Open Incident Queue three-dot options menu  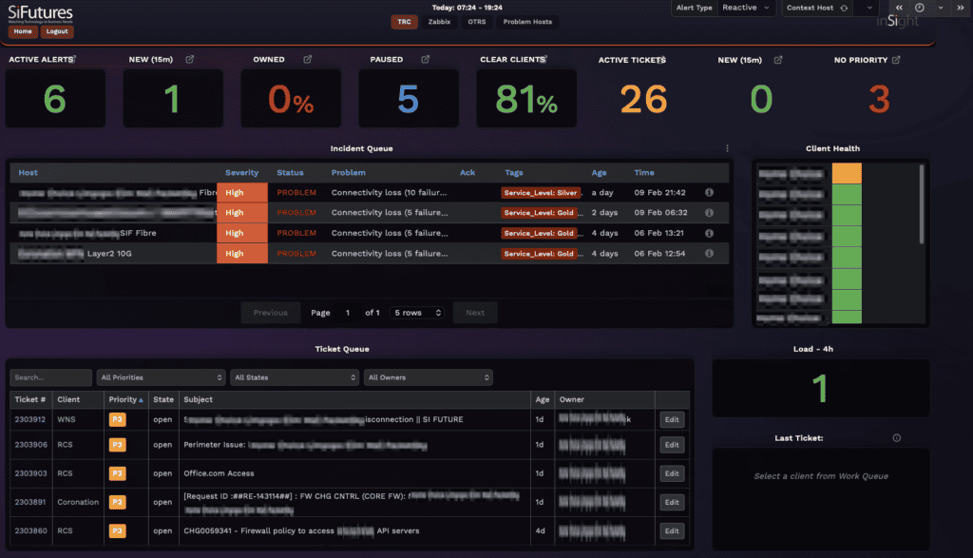tap(727, 148)
